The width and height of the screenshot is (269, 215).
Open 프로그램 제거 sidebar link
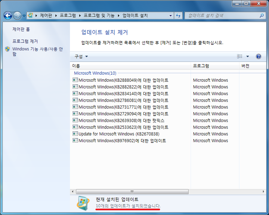click(x=25, y=41)
